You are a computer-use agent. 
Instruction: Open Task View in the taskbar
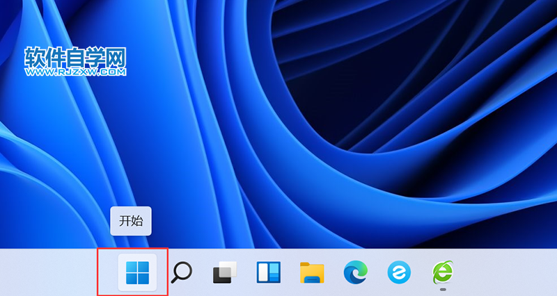coord(225,272)
